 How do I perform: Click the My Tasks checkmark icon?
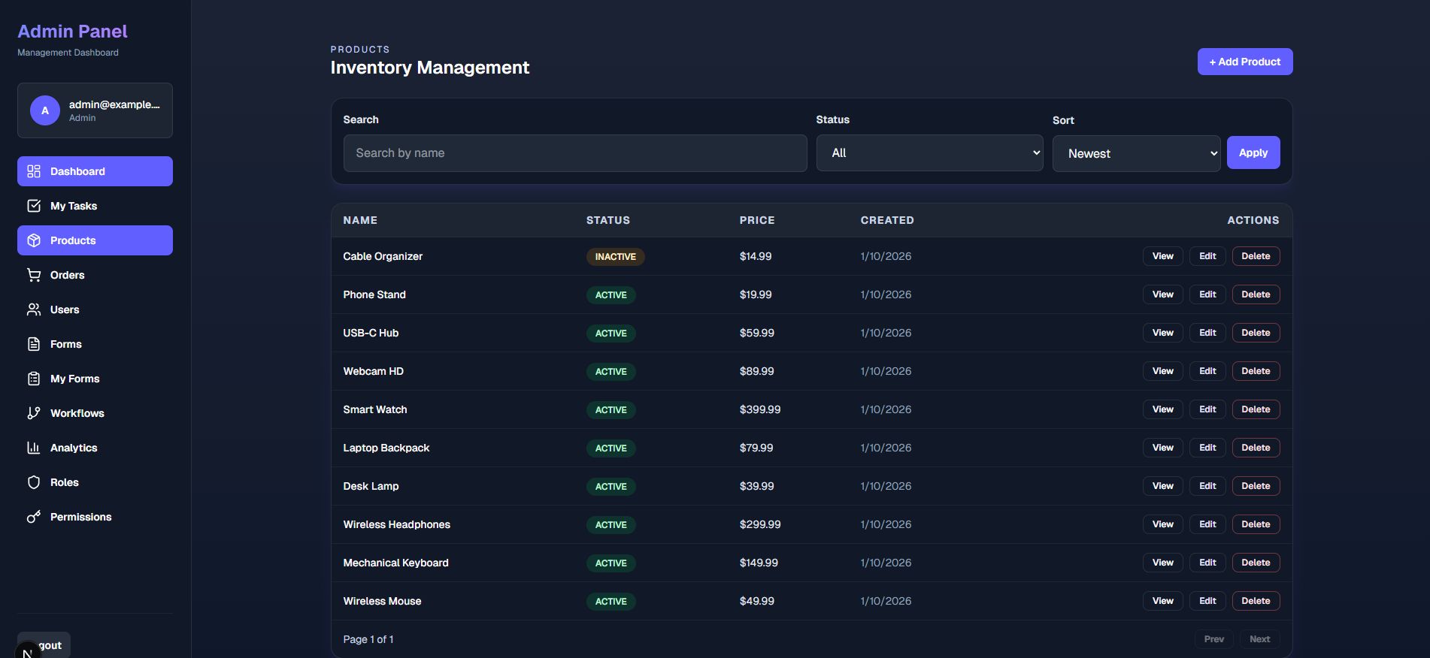click(x=34, y=206)
